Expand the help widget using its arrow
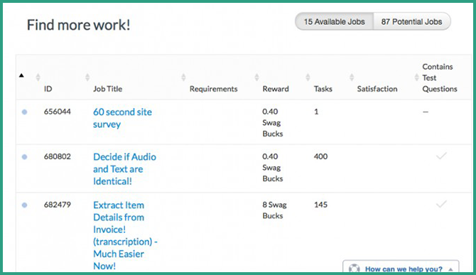 click(x=451, y=269)
